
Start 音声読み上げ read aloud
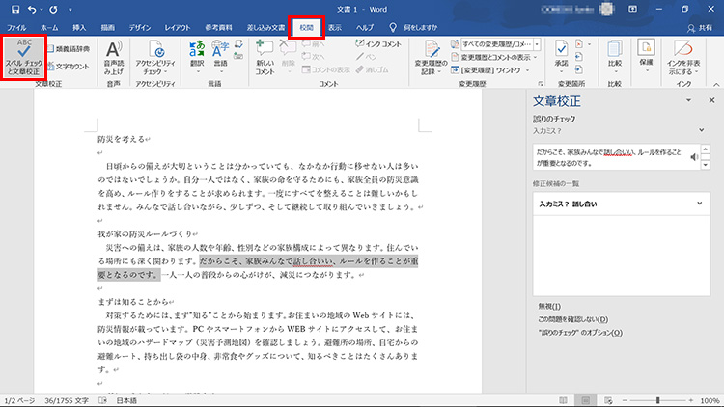(114, 57)
